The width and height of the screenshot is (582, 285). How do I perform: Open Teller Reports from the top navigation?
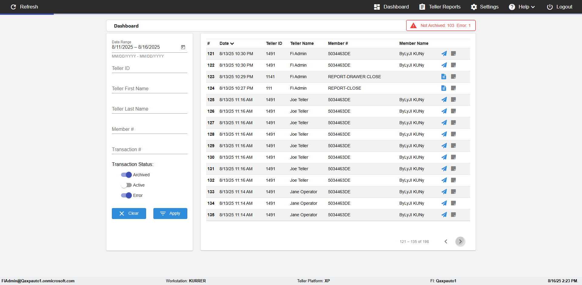point(440,7)
